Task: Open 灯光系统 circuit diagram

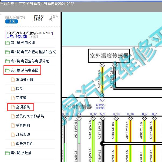Action: (23, 134)
